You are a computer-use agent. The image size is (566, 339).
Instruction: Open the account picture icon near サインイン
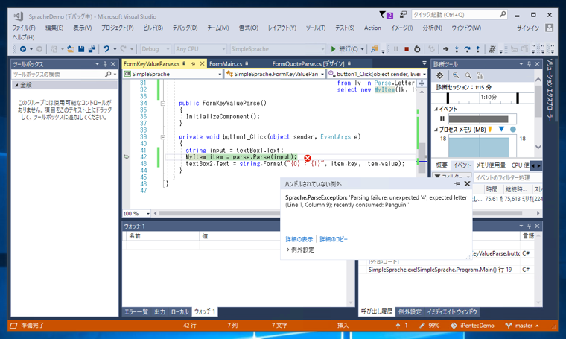point(549,28)
